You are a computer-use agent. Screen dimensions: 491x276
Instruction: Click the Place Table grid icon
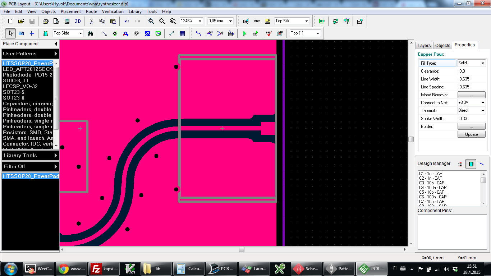click(182, 33)
